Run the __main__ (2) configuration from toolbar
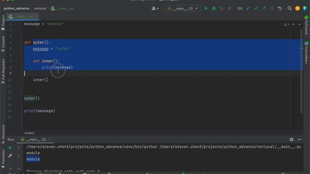The height and width of the screenshot is (174, 310). coord(206,9)
